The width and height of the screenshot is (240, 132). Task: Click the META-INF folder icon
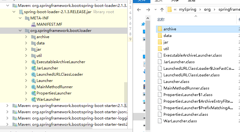click(x=27, y=18)
